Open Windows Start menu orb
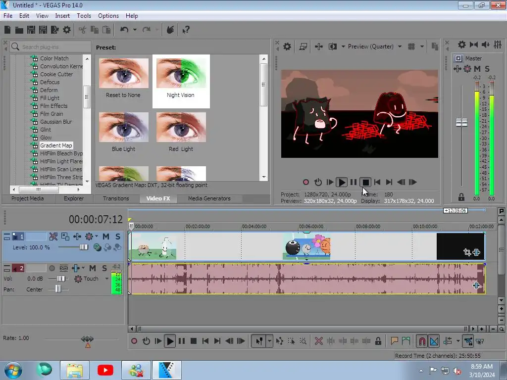This screenshot has width=507, height=380. click(13, 370)
